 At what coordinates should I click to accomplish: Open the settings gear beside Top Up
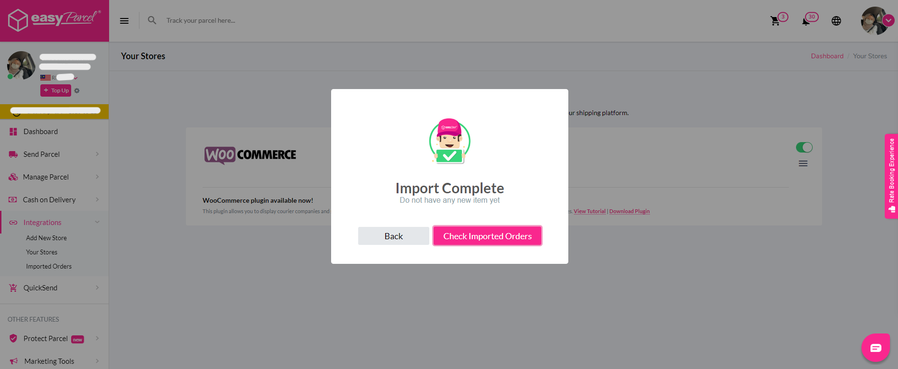[77, 90]
